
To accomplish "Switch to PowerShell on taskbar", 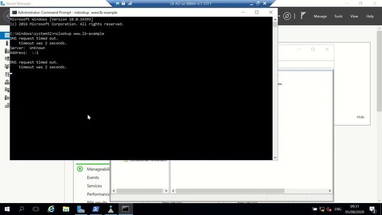I will click(95, 209).
